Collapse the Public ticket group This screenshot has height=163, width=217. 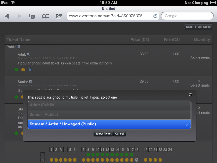click(19, 47)
